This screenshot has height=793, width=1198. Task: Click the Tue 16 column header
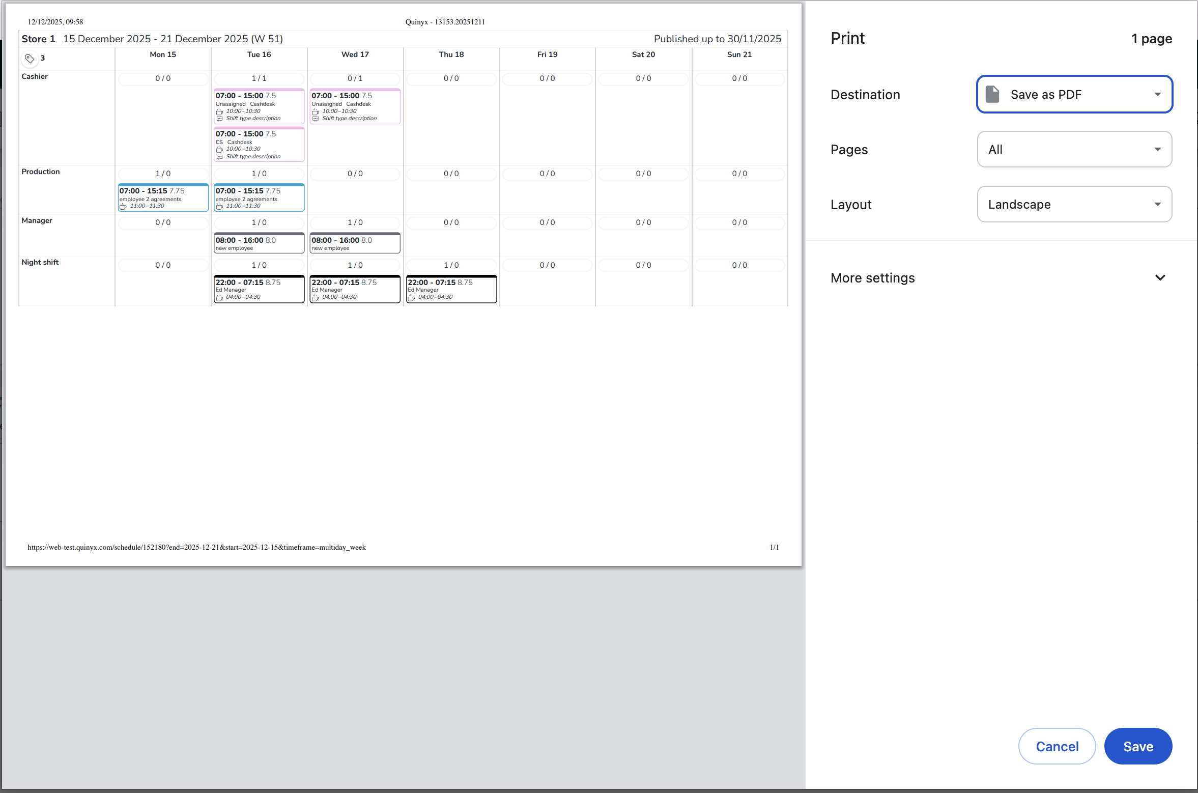point(259,54)
